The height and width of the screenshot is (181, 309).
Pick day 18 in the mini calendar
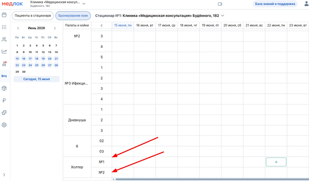[x=37, y=59]
